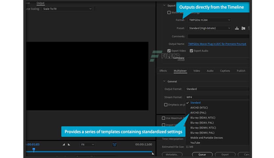Switch to the Effects tab
This screenshot has width=274, height=158.
tap(163, 71)
